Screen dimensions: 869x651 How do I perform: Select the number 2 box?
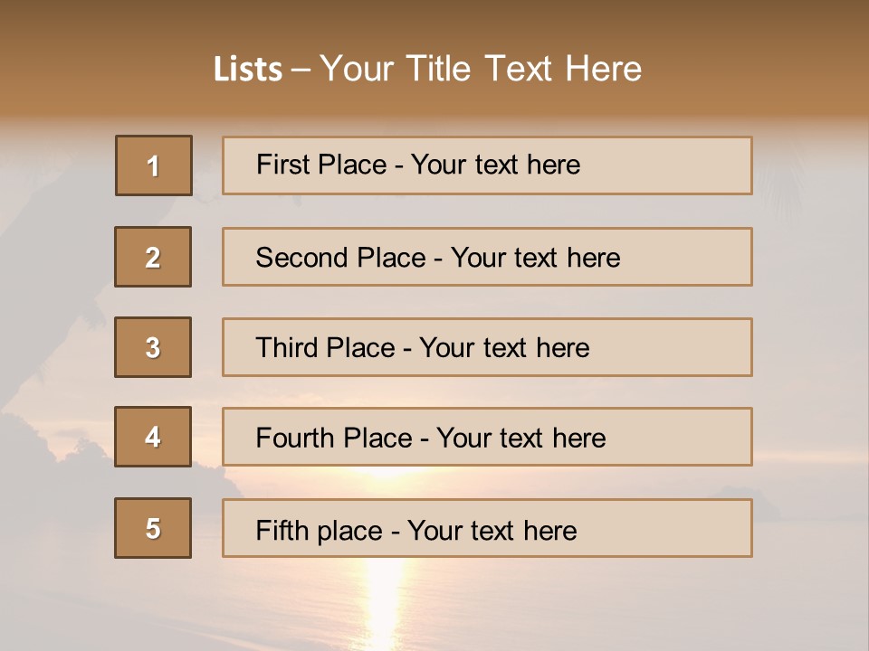[153, 257]
